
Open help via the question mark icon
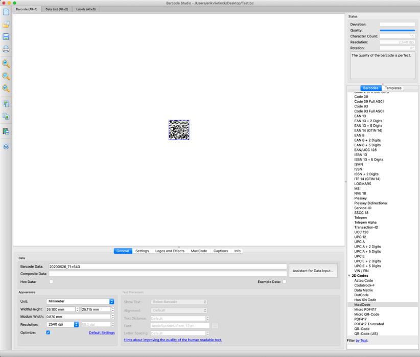(x=6, y=146)
